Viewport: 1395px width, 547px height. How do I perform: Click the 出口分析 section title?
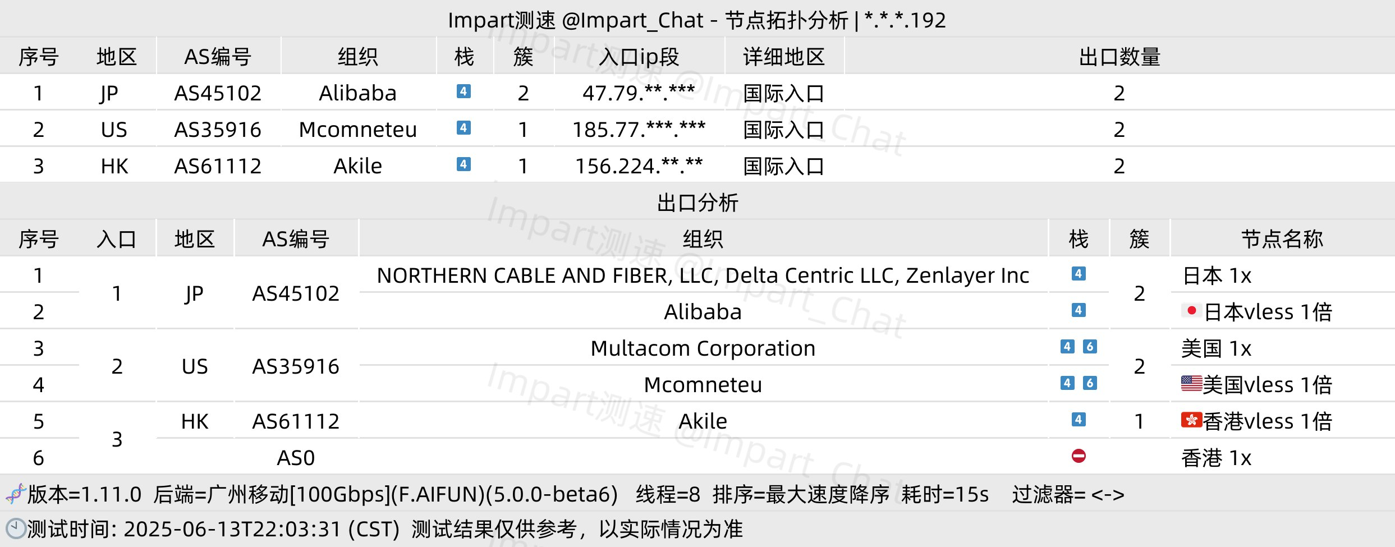point(697,203)
